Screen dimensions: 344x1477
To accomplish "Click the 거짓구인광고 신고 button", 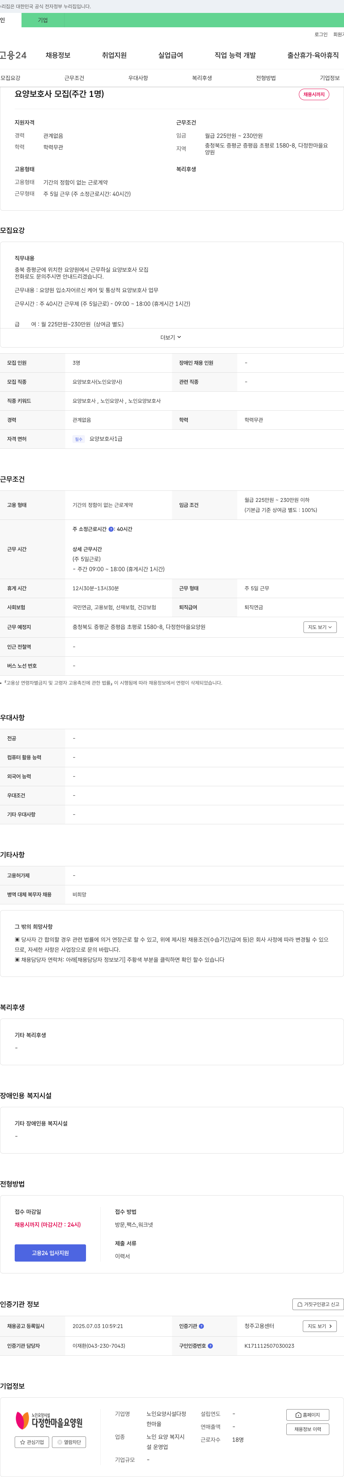I will point(318,1304).
